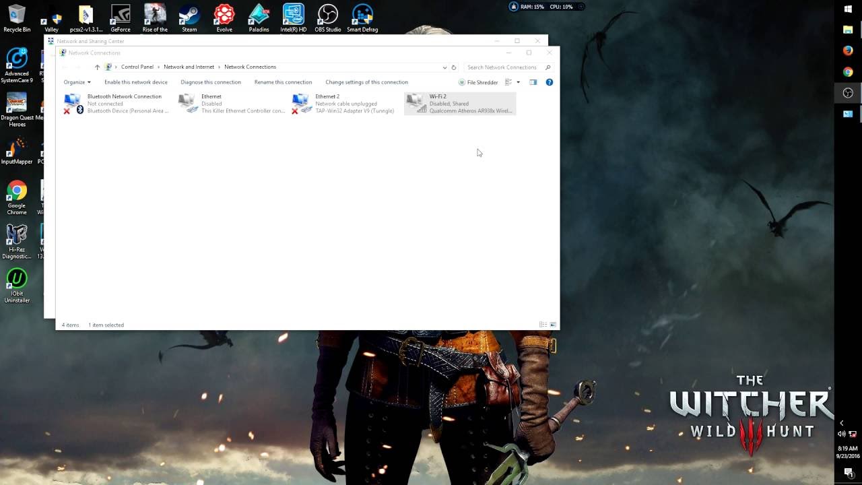
Task: Open Smart Defrag desktop shortcut
Action: (x=362, y=18)
